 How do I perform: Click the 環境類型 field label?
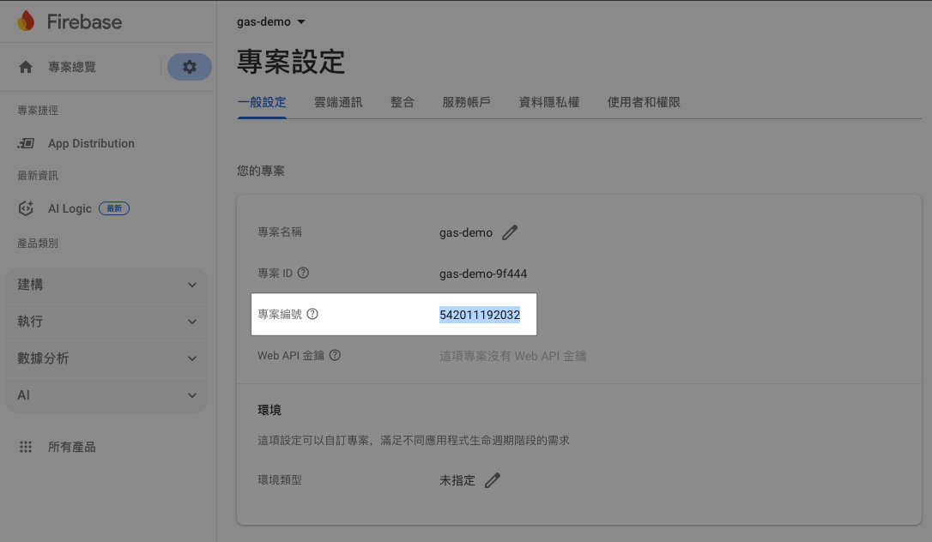[x=280, y=479]
